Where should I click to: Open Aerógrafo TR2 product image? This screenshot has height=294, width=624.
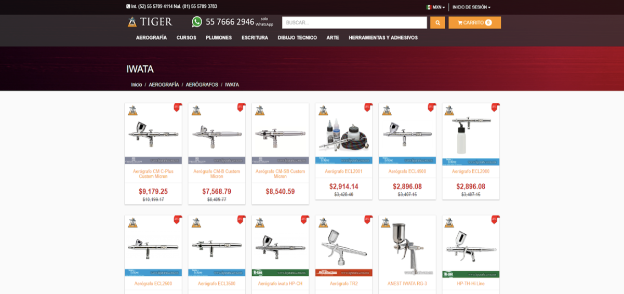(344, 246)
